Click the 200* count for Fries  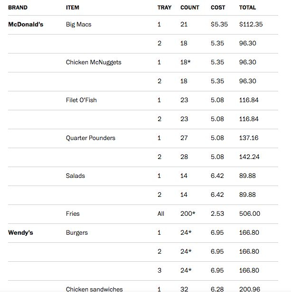[x=188, y=213]
